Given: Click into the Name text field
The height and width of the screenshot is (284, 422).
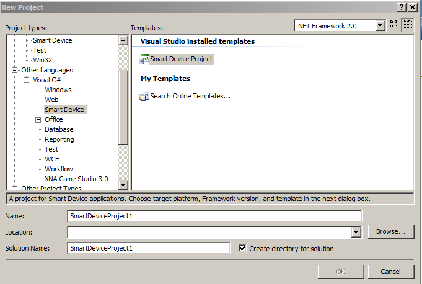Looking at the screenshot, I should point(214,216).
